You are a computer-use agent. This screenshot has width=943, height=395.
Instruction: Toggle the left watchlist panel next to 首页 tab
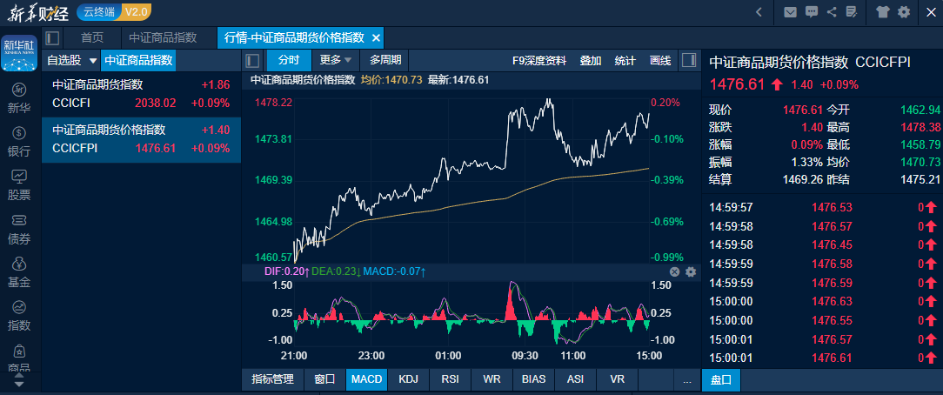click(52, 38)
